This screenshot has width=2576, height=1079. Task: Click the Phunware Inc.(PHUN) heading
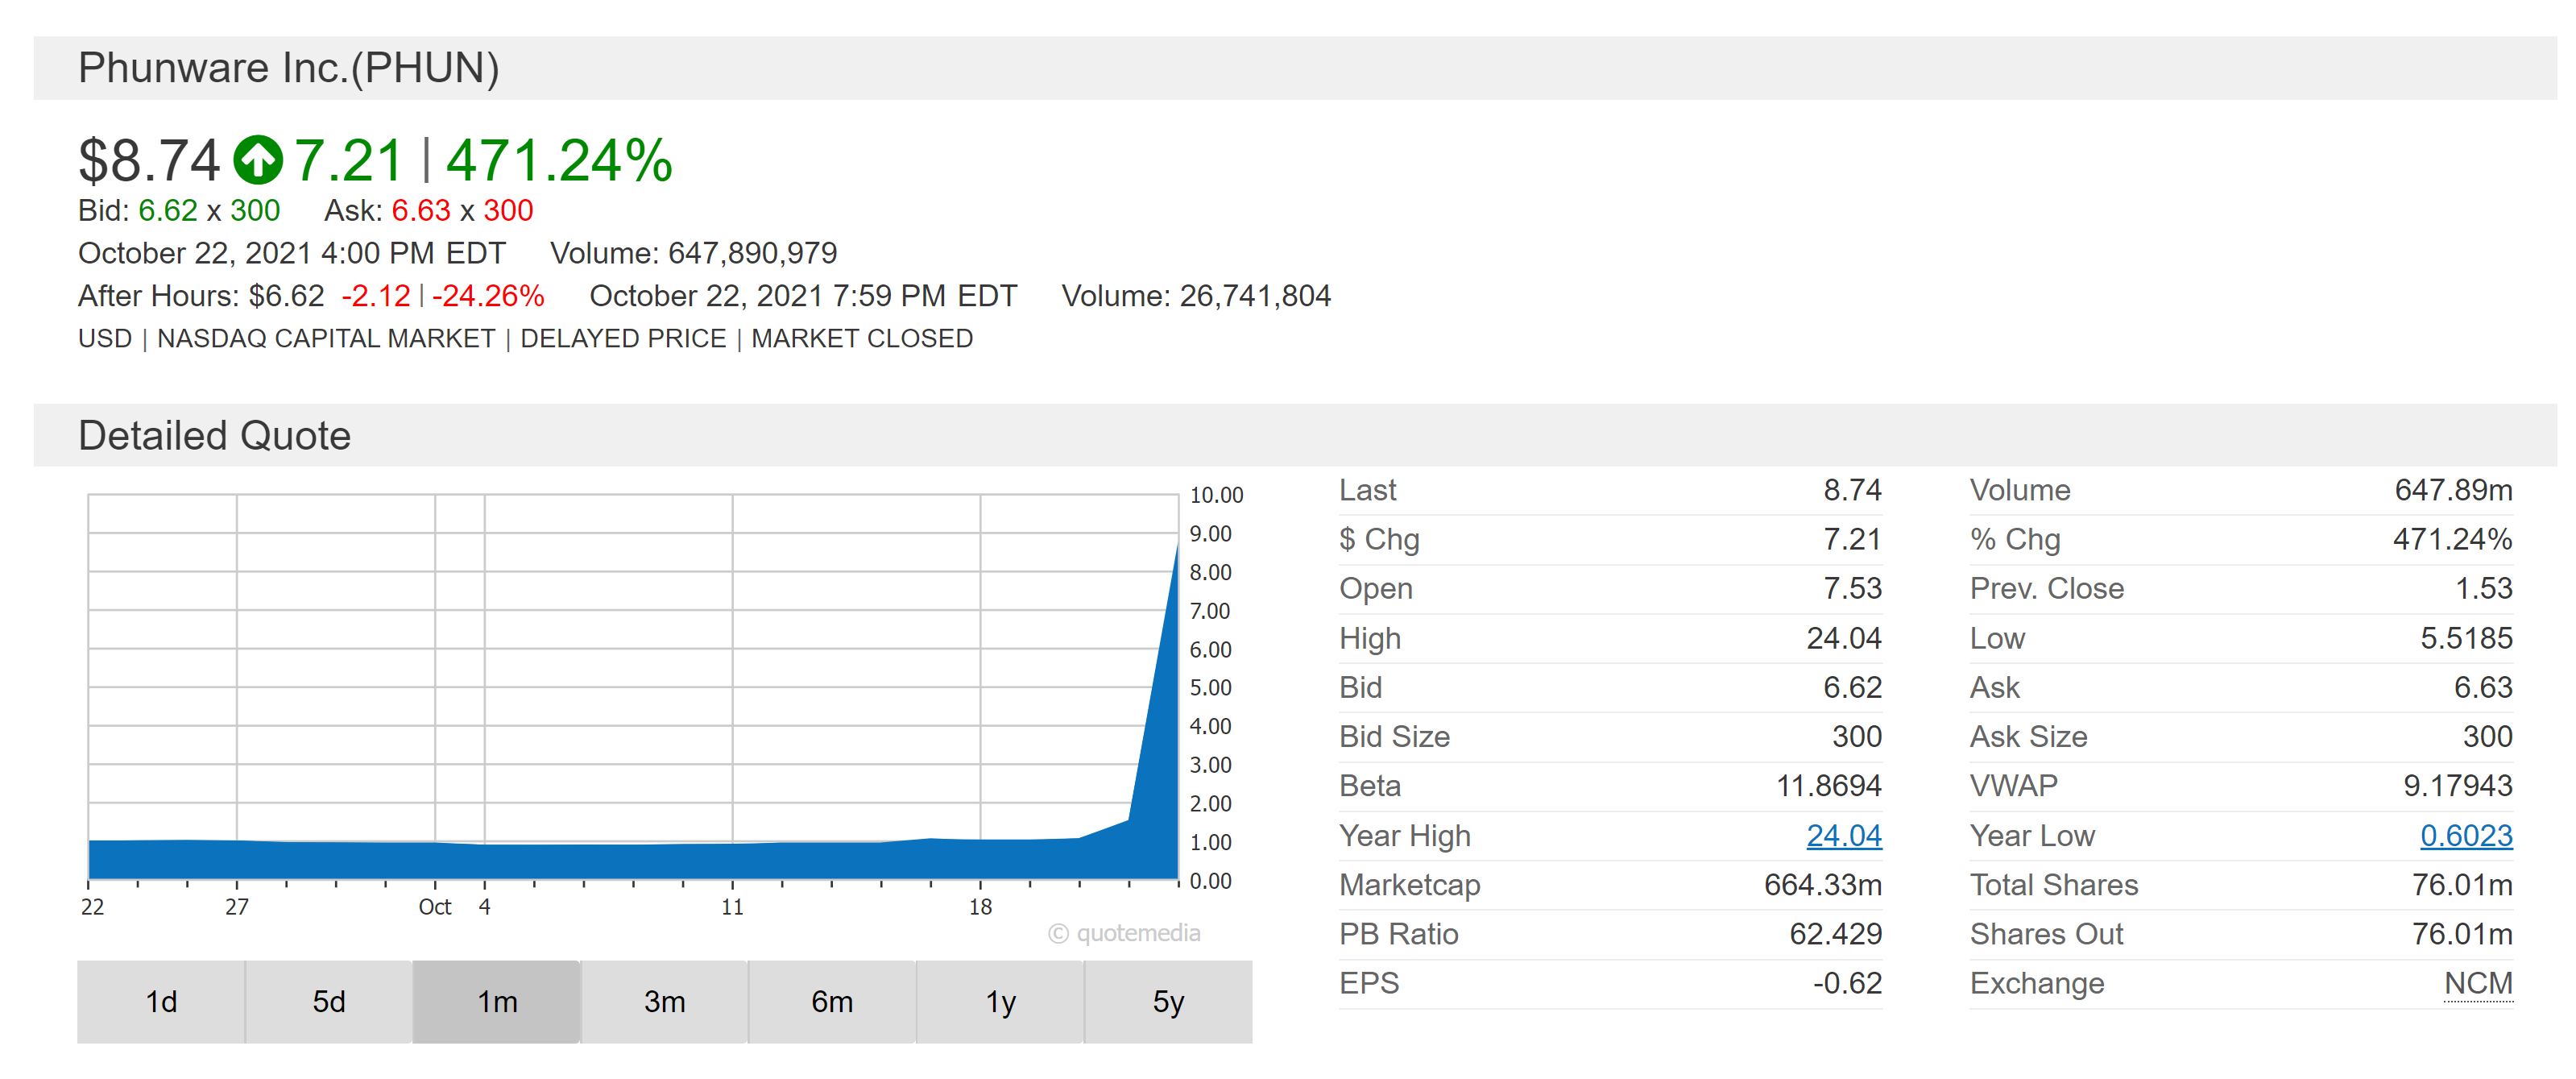click(288, 68)
